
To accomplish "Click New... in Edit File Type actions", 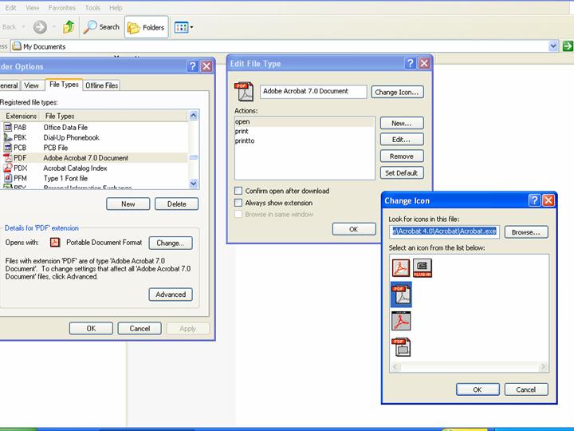I will tap(402, 123).
